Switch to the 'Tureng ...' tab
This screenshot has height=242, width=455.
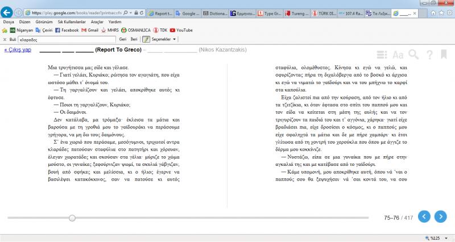pyautogui.click(x=297, y=13)
